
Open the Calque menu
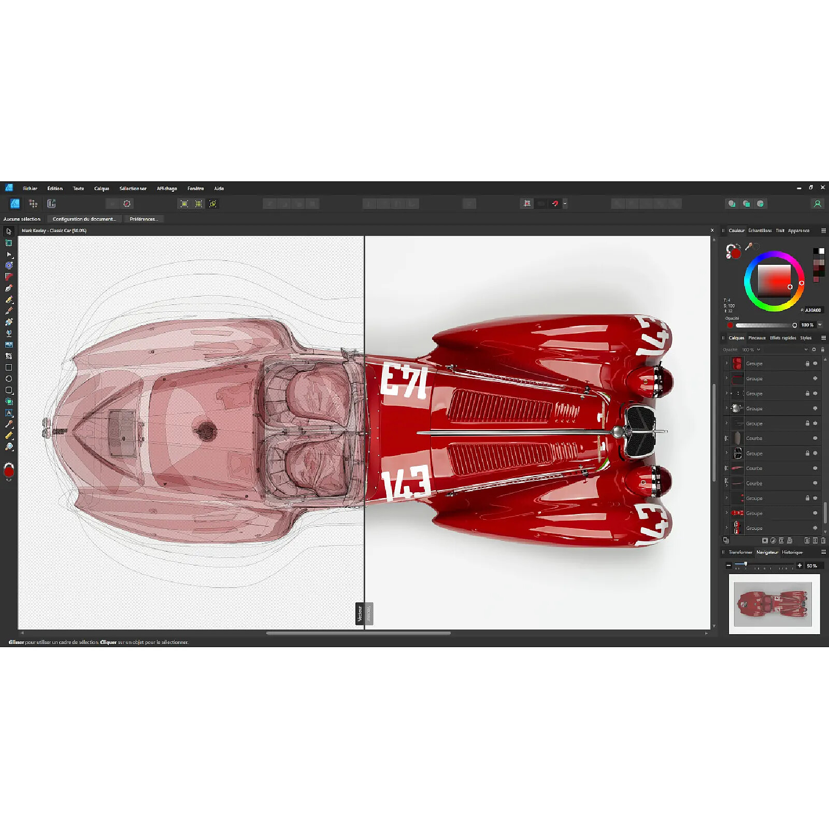[x=102, y=189]
